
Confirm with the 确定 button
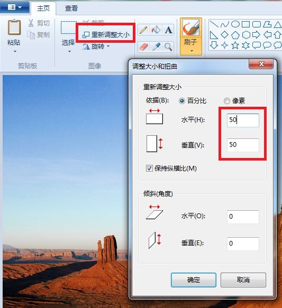[x=194, y=279]
